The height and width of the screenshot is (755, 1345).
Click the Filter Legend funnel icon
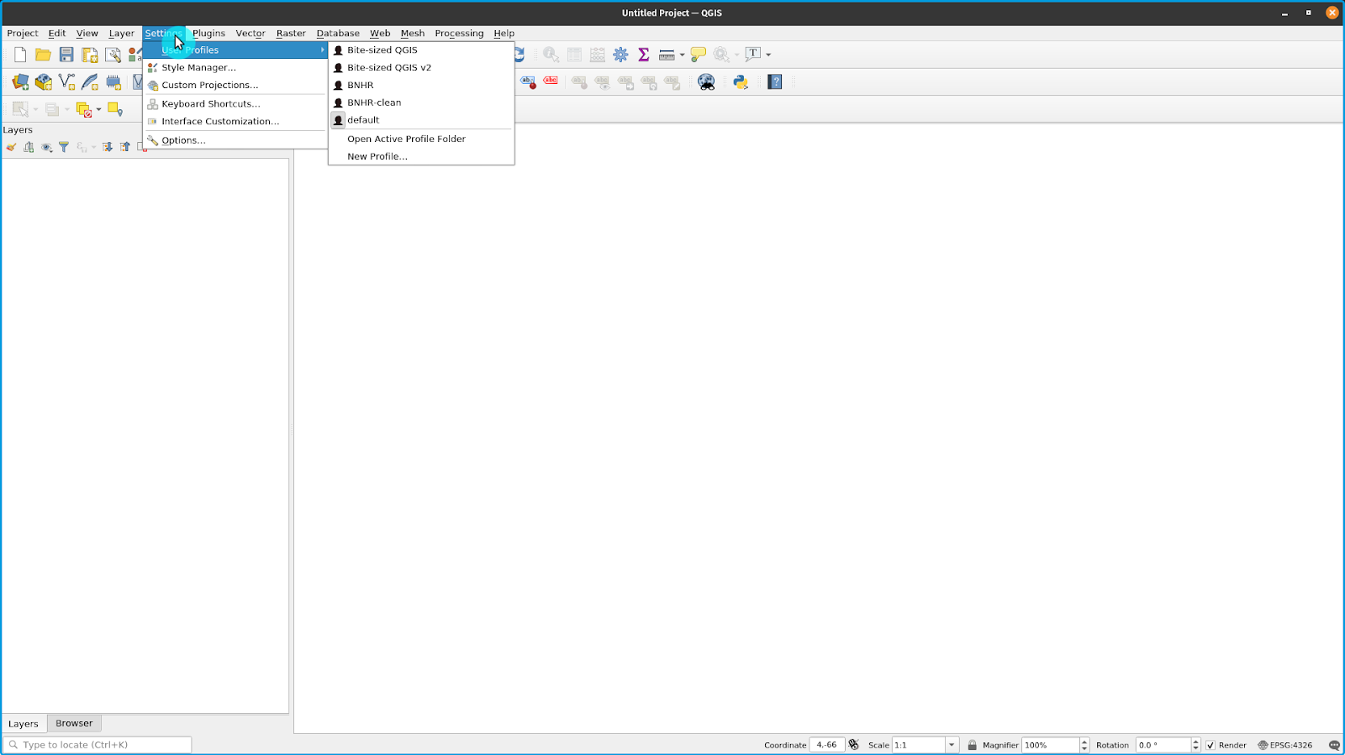tap(64, 147)
